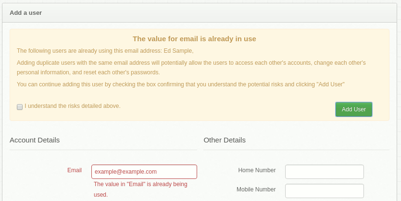Click the Home Number label
The height and width of the screenshot is (201, 401).
[257, 170]
